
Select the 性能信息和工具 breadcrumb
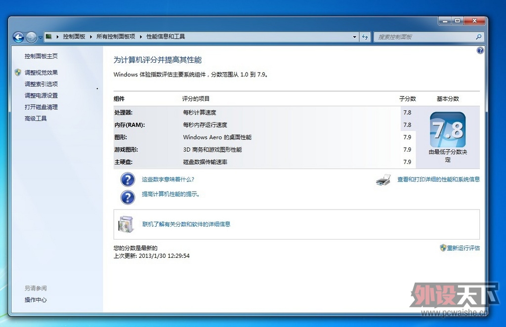(x=166, y=37)
